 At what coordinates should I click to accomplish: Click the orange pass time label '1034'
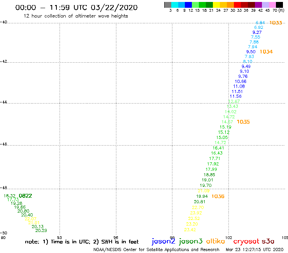266,52
